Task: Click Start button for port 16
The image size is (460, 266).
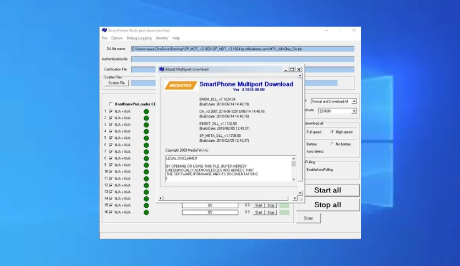Action: pyautogui.click(x=259, y=212)
